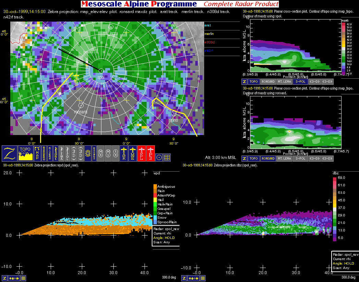
Task: Toggle the BOUNDS overlay
Action: pos(94,153)
